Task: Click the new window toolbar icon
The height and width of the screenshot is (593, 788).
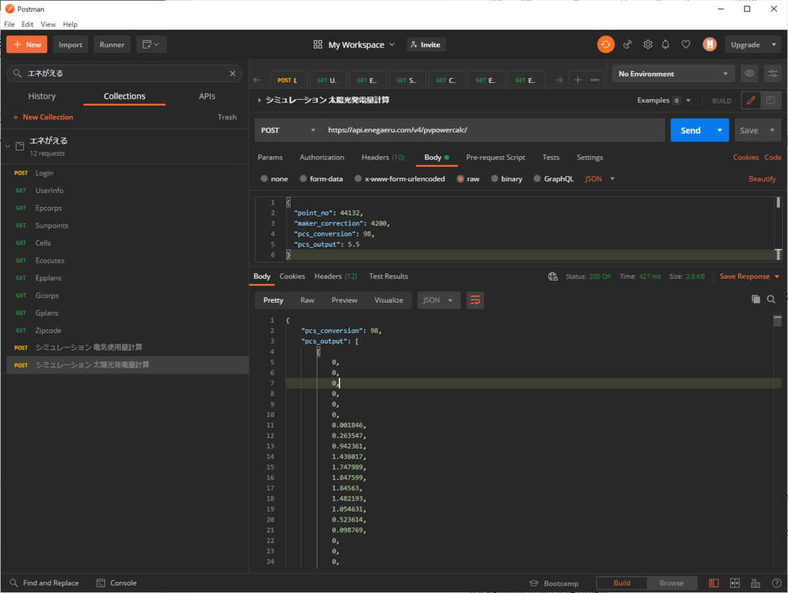Action: [152, 45]
